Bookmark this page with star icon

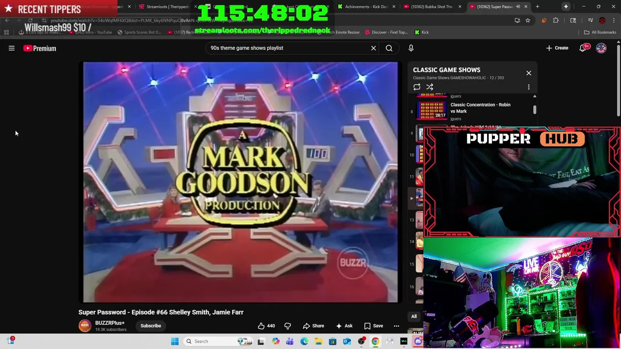(528, 20)
